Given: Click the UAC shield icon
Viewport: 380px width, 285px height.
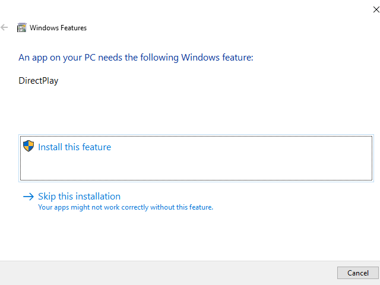Looking at the screenshot, I should click(28, 146).
